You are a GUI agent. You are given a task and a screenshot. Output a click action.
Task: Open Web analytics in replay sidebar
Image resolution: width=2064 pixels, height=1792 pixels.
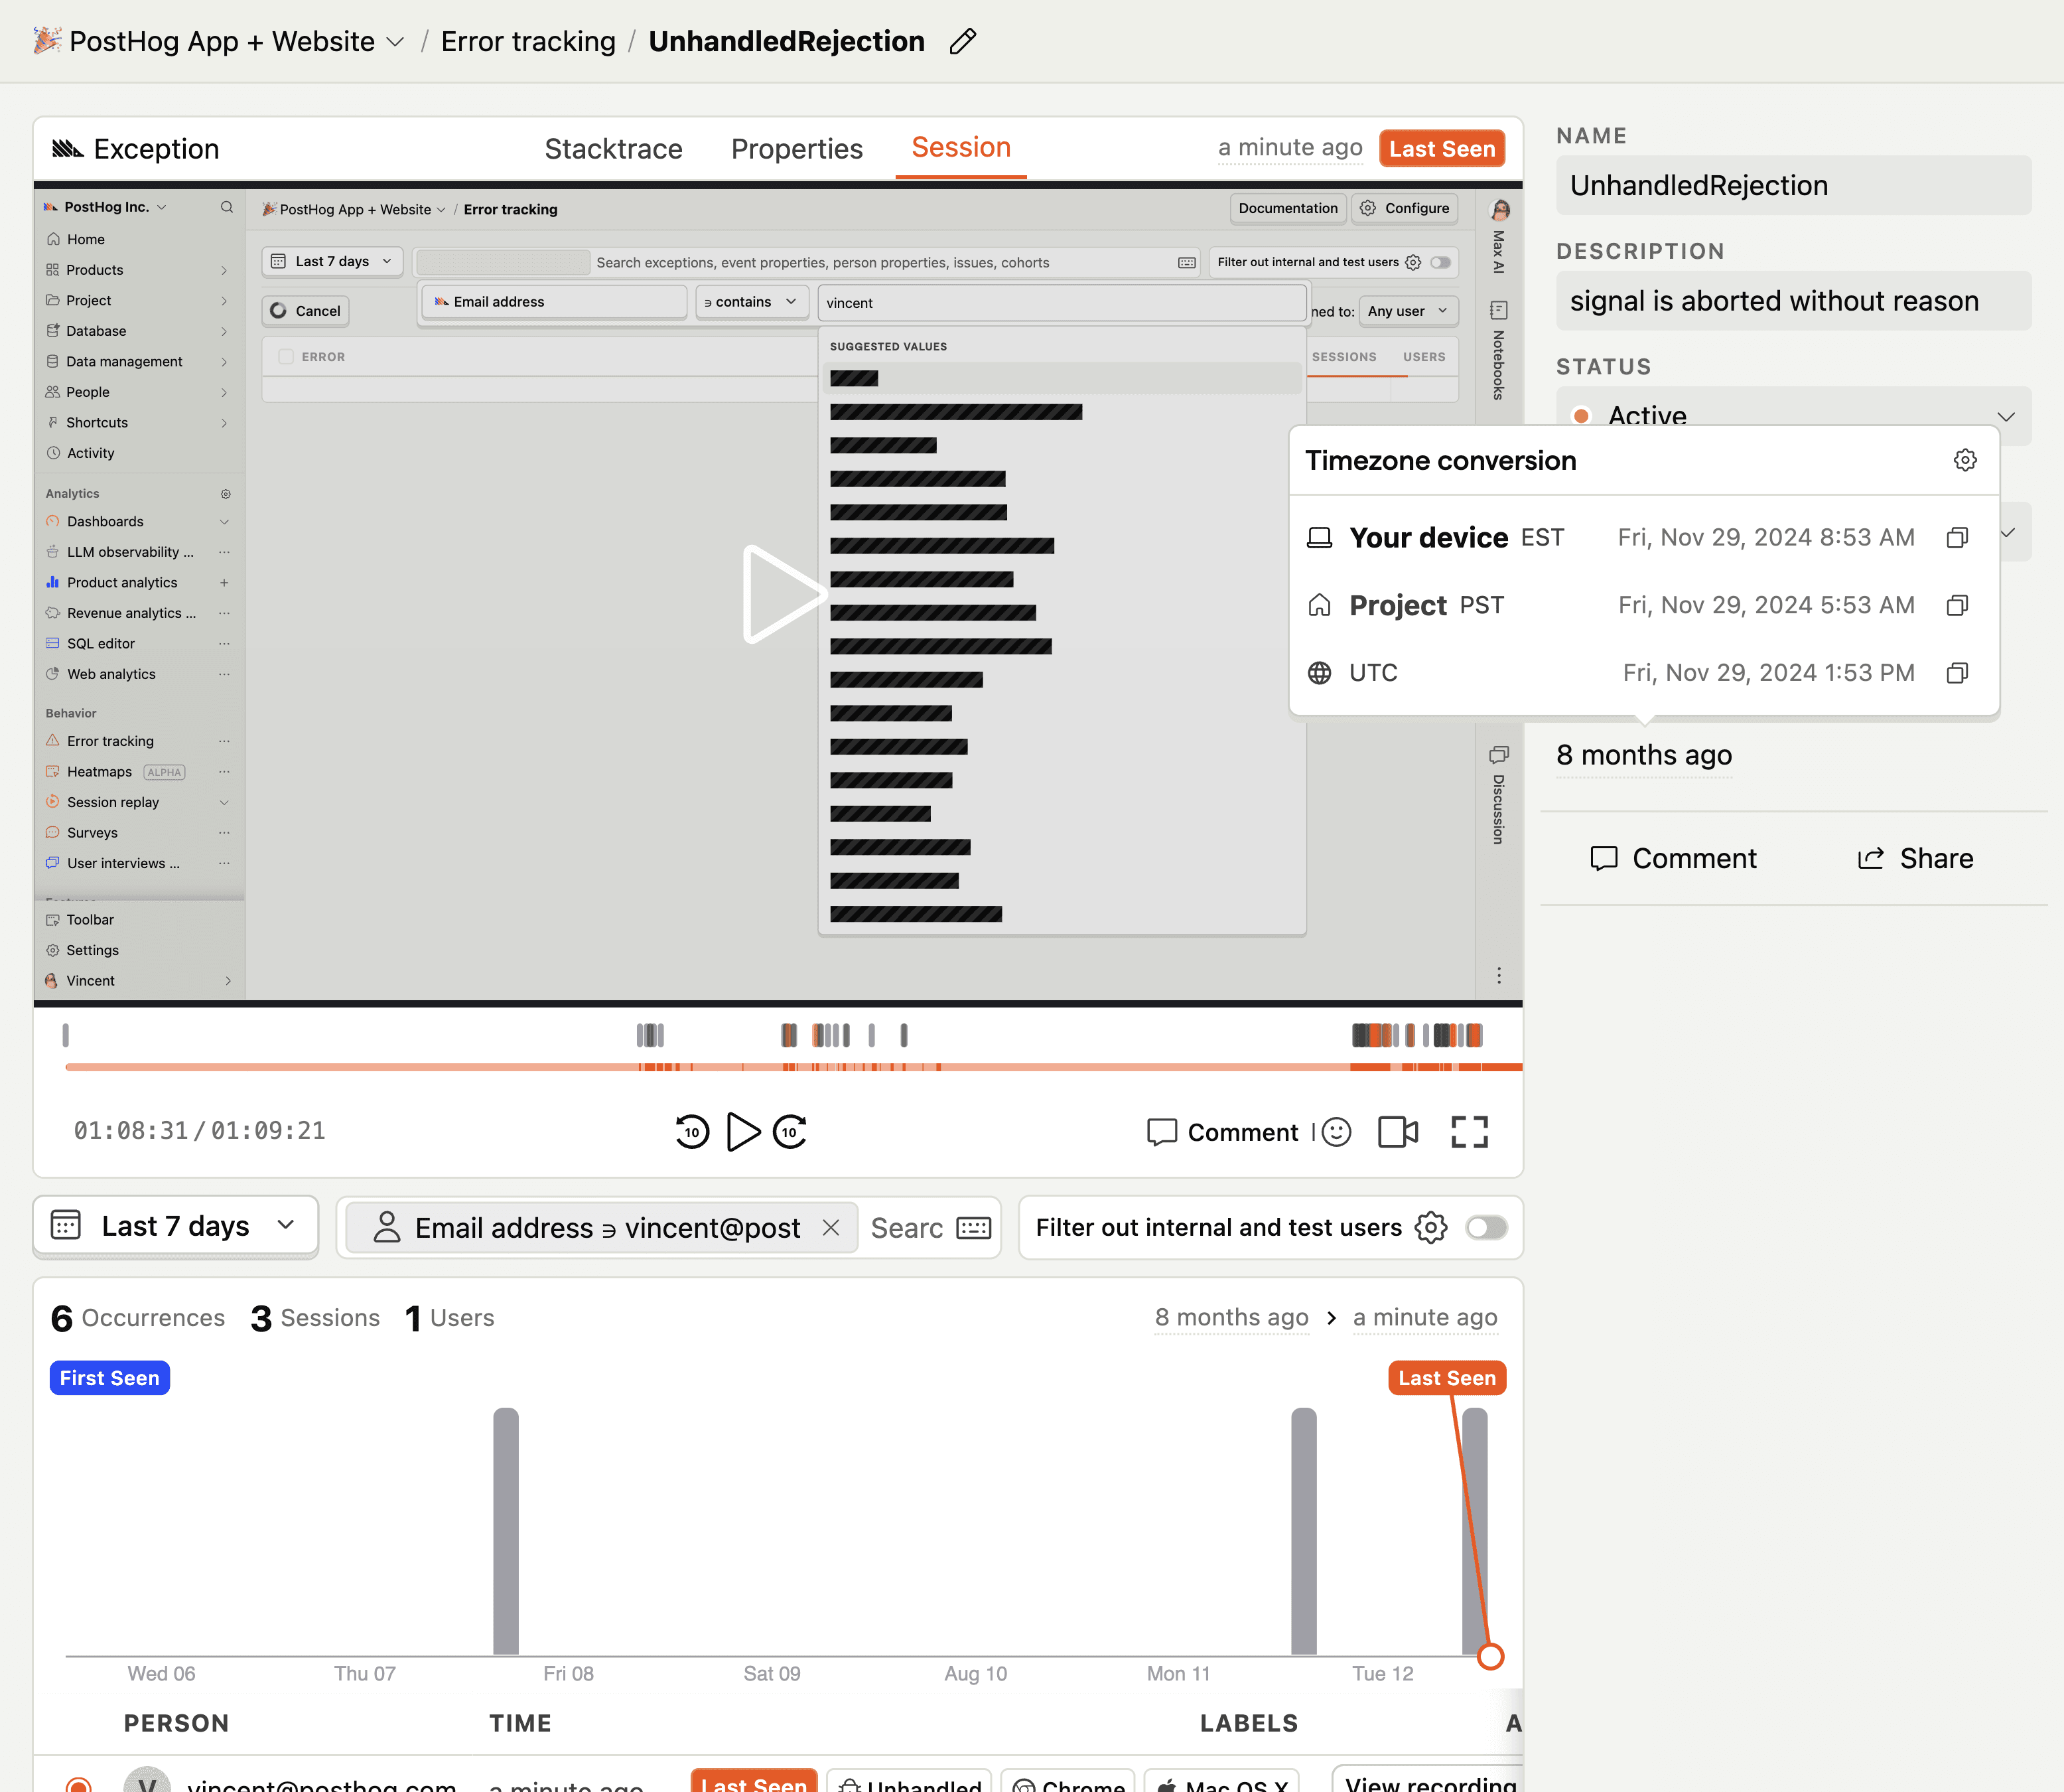(111, 674)
